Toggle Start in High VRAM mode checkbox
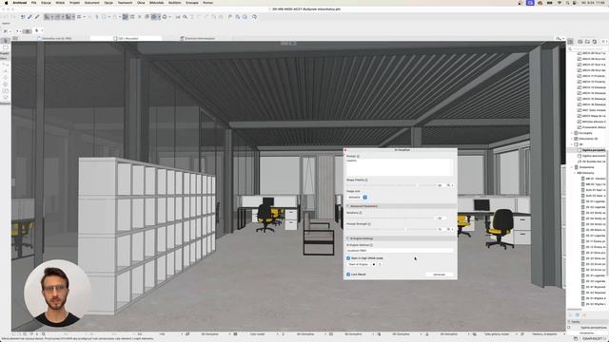 point(348,257)
